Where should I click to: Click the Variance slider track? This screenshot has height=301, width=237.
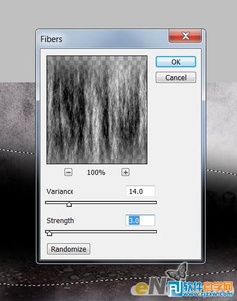[101, 202]
